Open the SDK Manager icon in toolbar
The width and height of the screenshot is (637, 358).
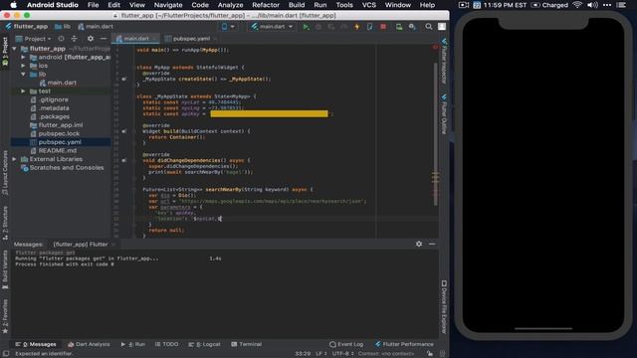tap(412, 27)
